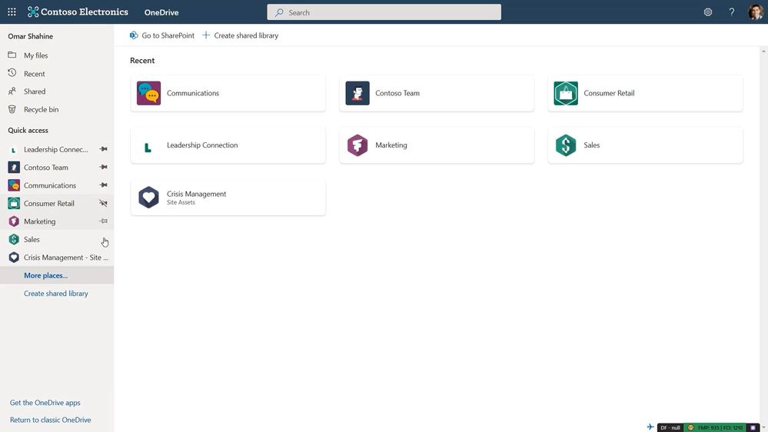Image resolution: width=768 pixels, height=432 pixels.
Task: Click the Leadership Connection L card icon
Action: [148, 147]
